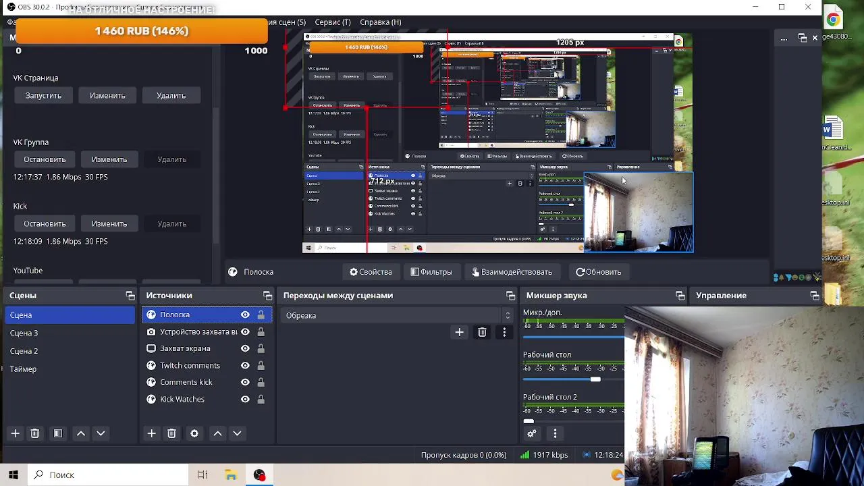This screenshot has height=486, width=864.
Task: Move scene down arrow in Scenes dock
Action: click(x=101, y=433)
